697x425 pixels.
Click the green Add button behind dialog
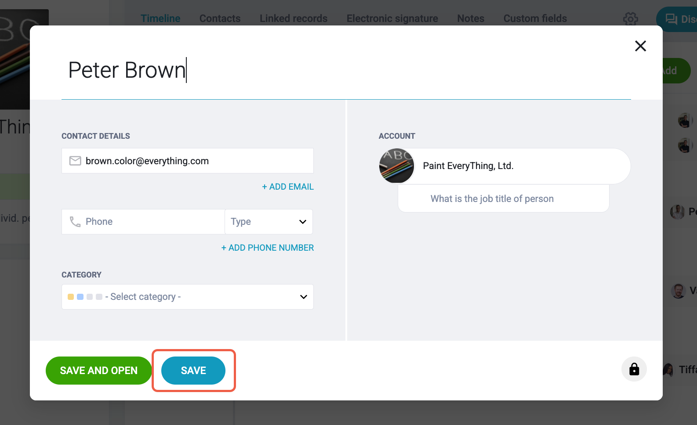[676, 71]
